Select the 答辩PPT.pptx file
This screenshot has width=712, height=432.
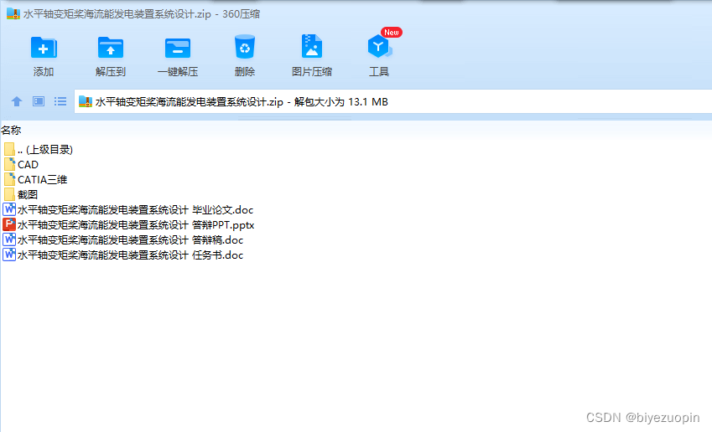coord(128,225)
